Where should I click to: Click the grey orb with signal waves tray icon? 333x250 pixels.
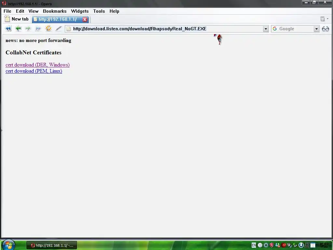289,245
